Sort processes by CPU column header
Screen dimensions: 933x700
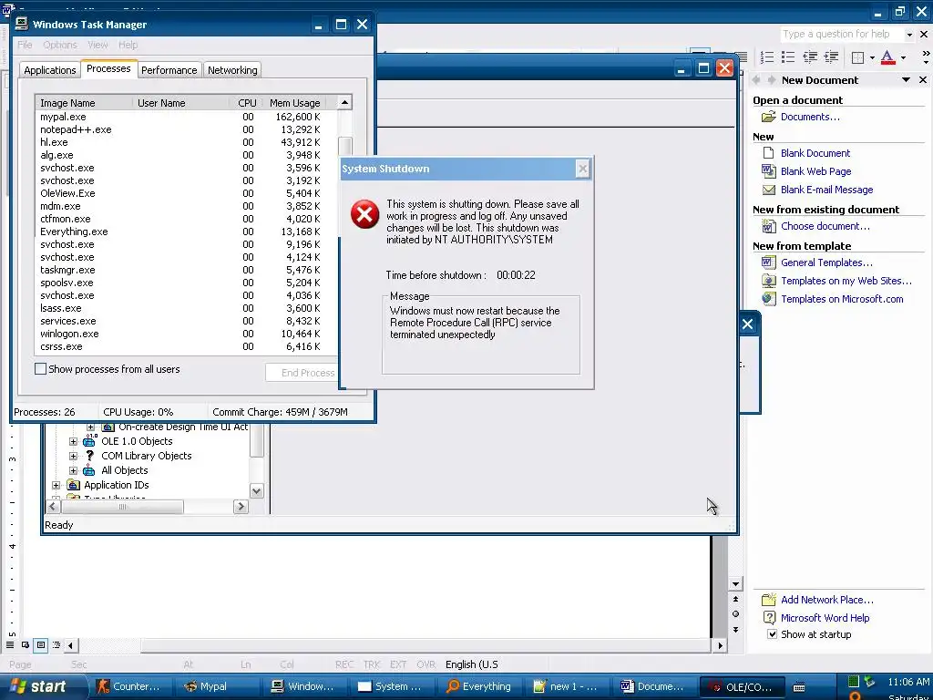tap(246, 103)
